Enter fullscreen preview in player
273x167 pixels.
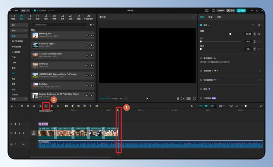194,98
